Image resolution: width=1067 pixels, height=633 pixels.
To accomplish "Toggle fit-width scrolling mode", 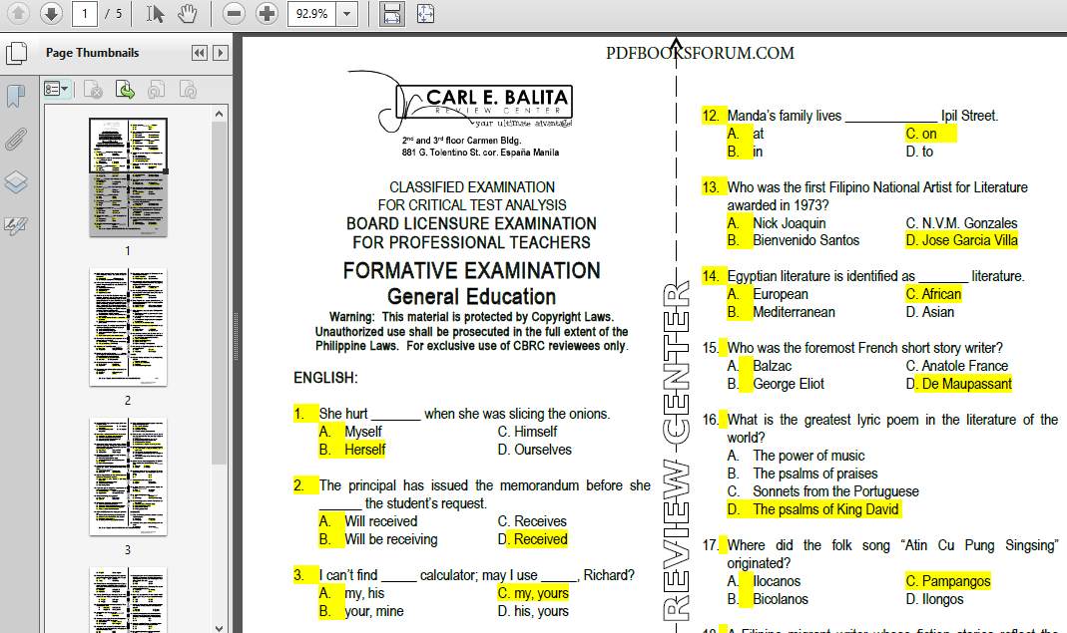I will (392, 14).
